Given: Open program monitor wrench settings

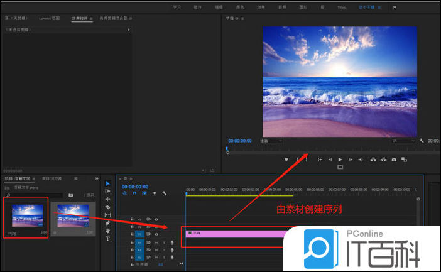Looking at the screenshot, I should [x=422, y=141].
